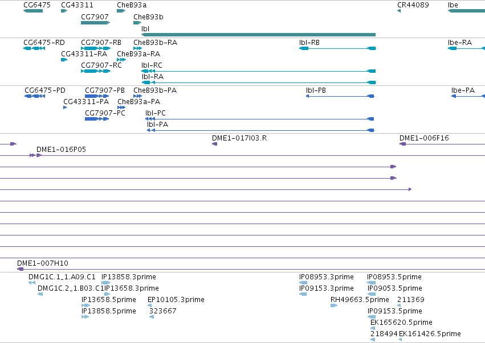Viewport: 485px width, 343px height.
Task: Click EST IP09153.5prime
Action: 372,317
